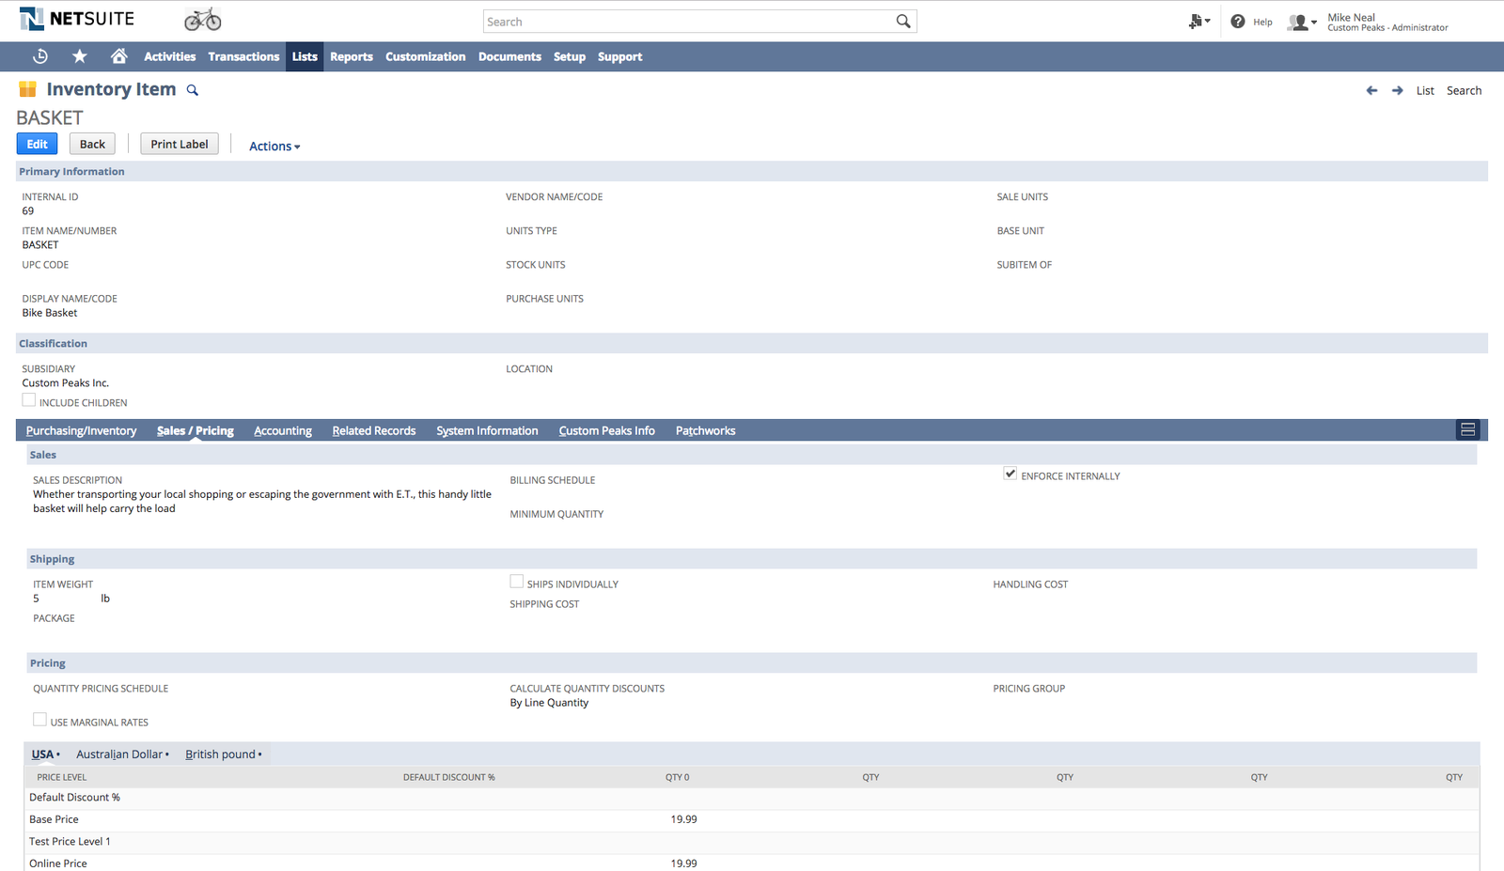1504x871 pixels.
Task: Click the NetSuite logo
Action: tap(77, 19)
